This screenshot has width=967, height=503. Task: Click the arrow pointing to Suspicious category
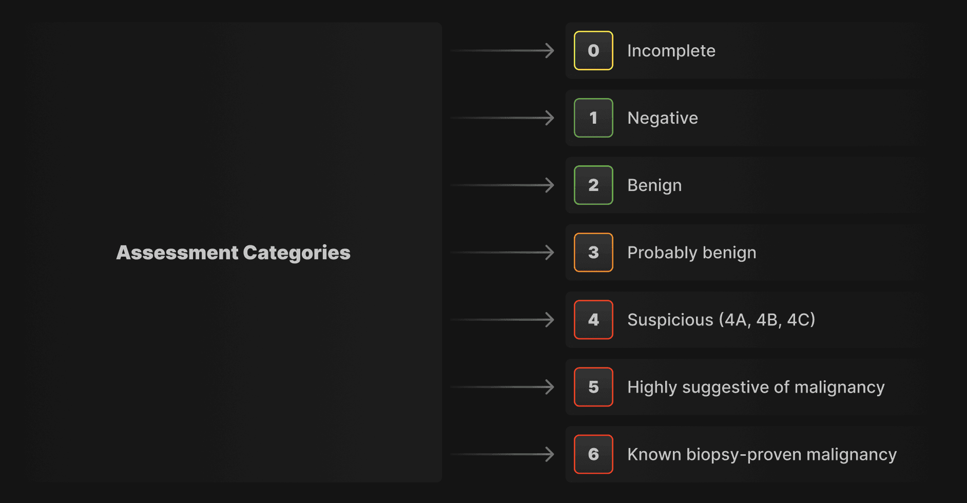(503, 320)
